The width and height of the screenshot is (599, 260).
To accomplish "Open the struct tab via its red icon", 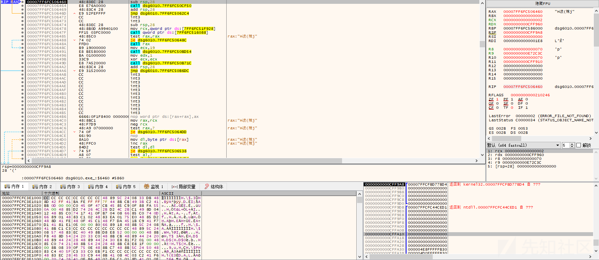I will tap(207, 187).
